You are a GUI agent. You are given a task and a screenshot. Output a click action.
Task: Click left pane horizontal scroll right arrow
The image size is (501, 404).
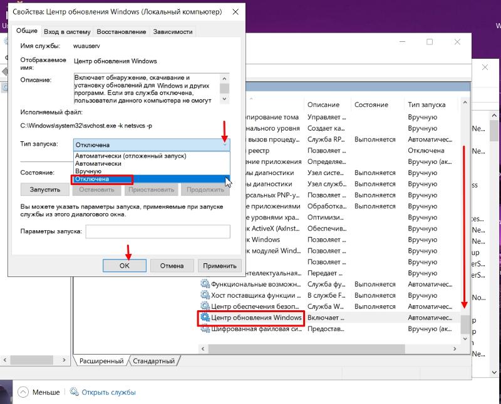click(x=65, y=360)
